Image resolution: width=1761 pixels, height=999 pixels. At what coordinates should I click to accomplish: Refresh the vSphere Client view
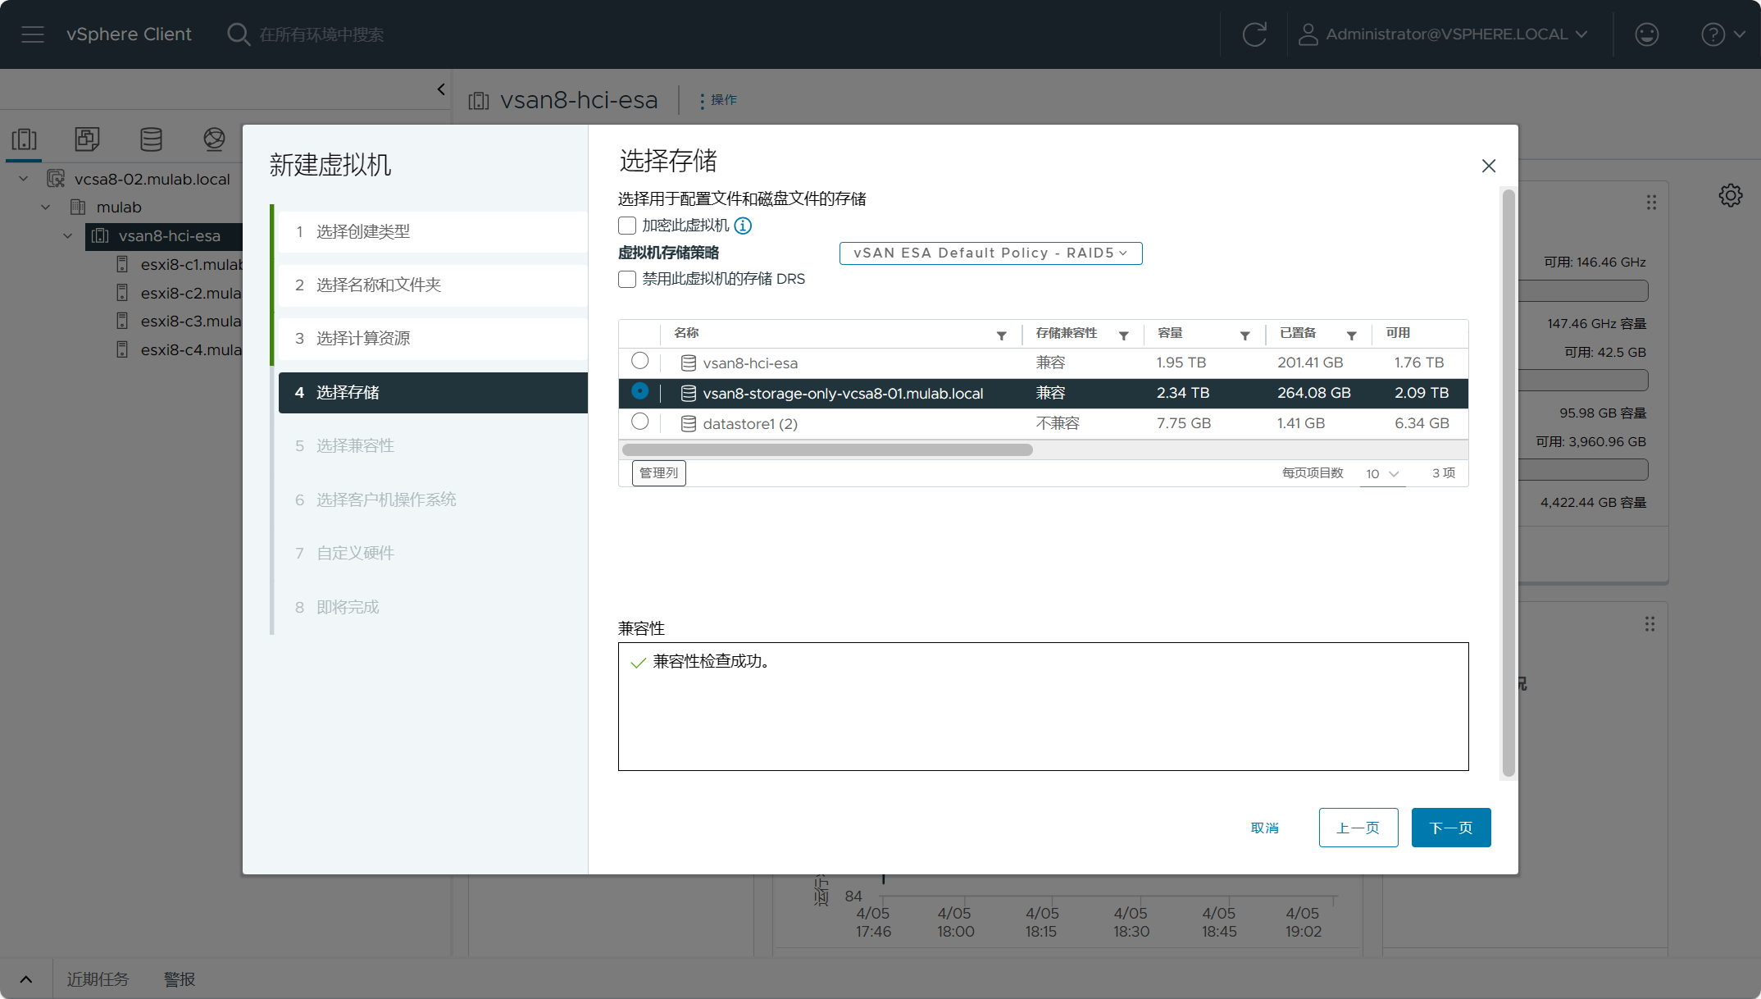pos(1254,34)
